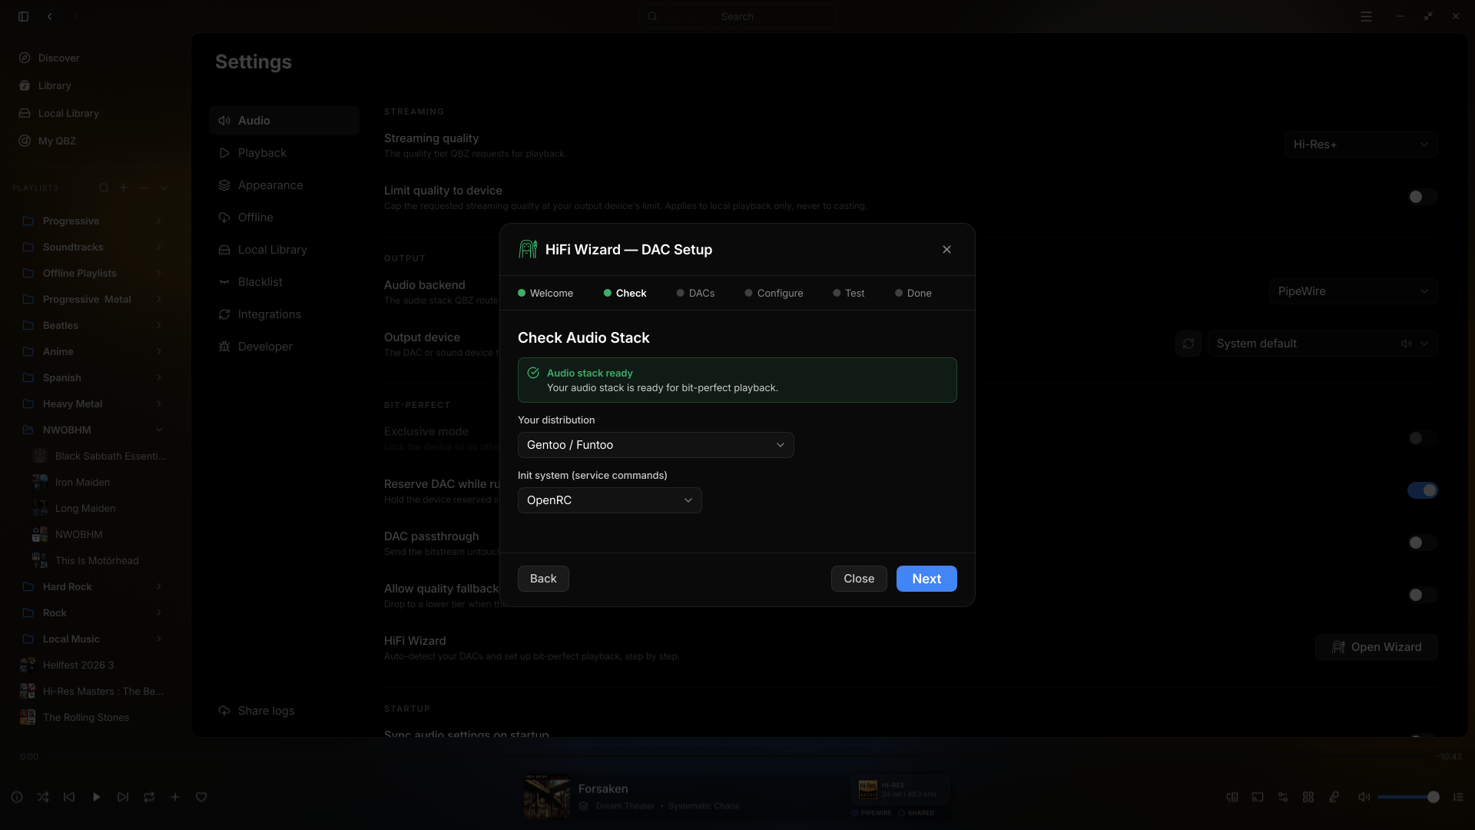1475x830 pixels.
Task: Go to Discover in sidebar
Action: pos(49,58)
